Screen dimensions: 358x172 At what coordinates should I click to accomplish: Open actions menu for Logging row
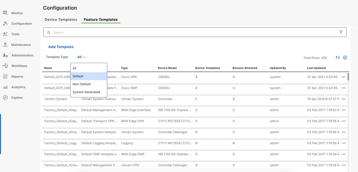tap(343, 143)
